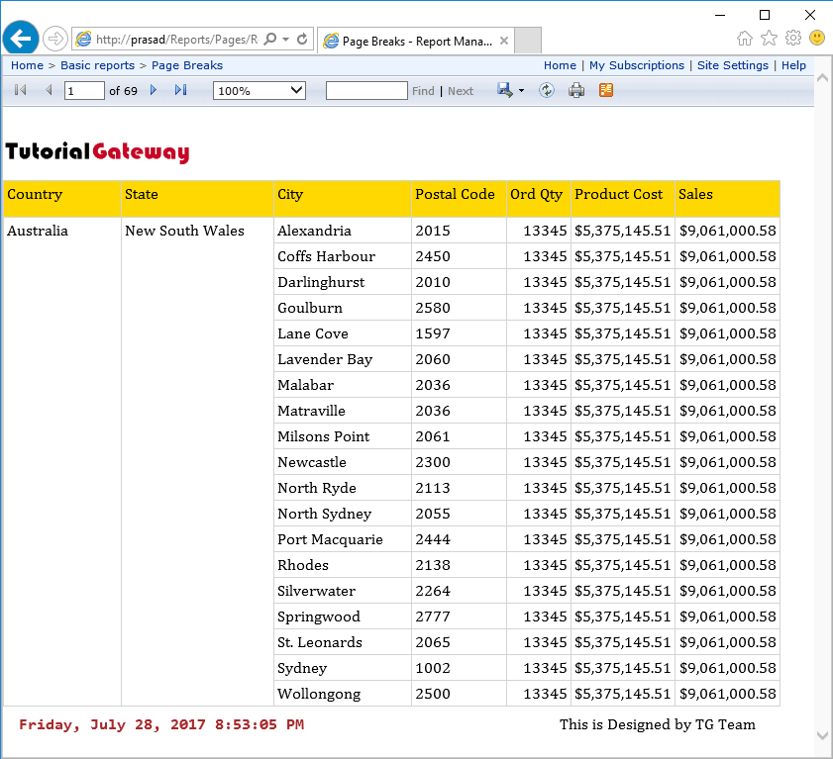Open My Subscriptions link
This screenshot has height=759, width=833.
[x=636, y=65]
